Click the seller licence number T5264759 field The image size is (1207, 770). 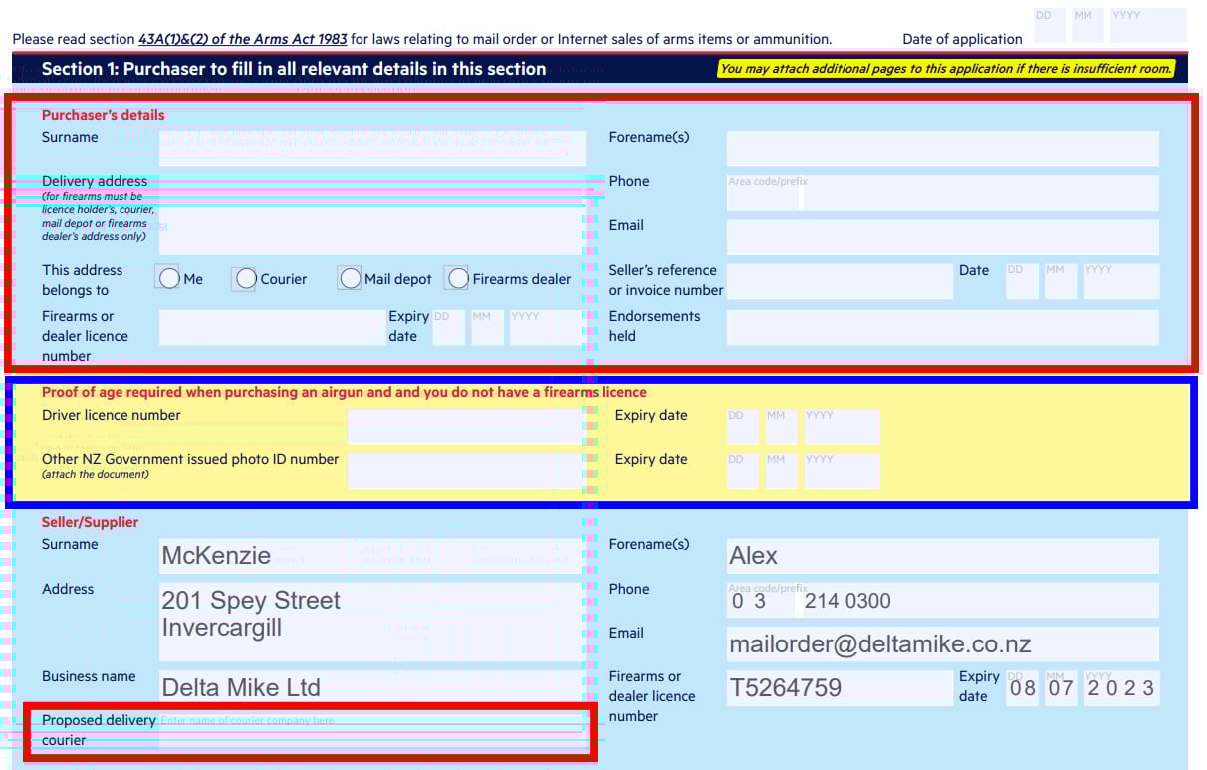coord(840,687)
